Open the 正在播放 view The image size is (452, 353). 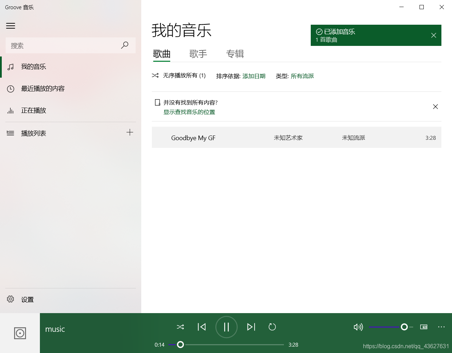[x=34, y=110]
